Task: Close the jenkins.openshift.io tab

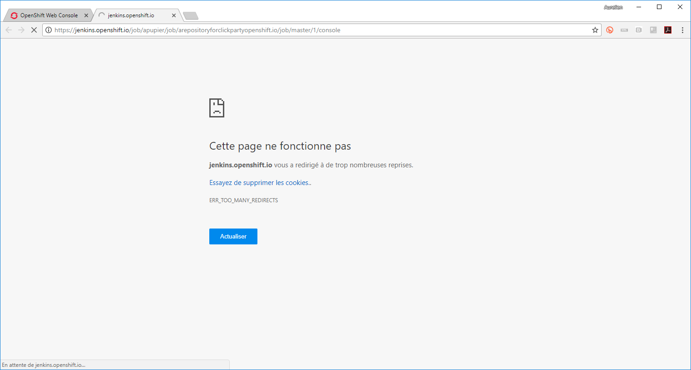Action: tap(174, 15)
